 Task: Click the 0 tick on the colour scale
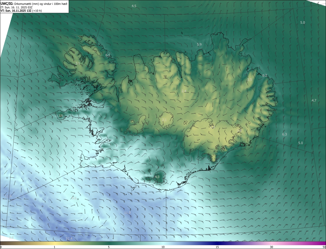pyautogui.click(x=1, y=247)
